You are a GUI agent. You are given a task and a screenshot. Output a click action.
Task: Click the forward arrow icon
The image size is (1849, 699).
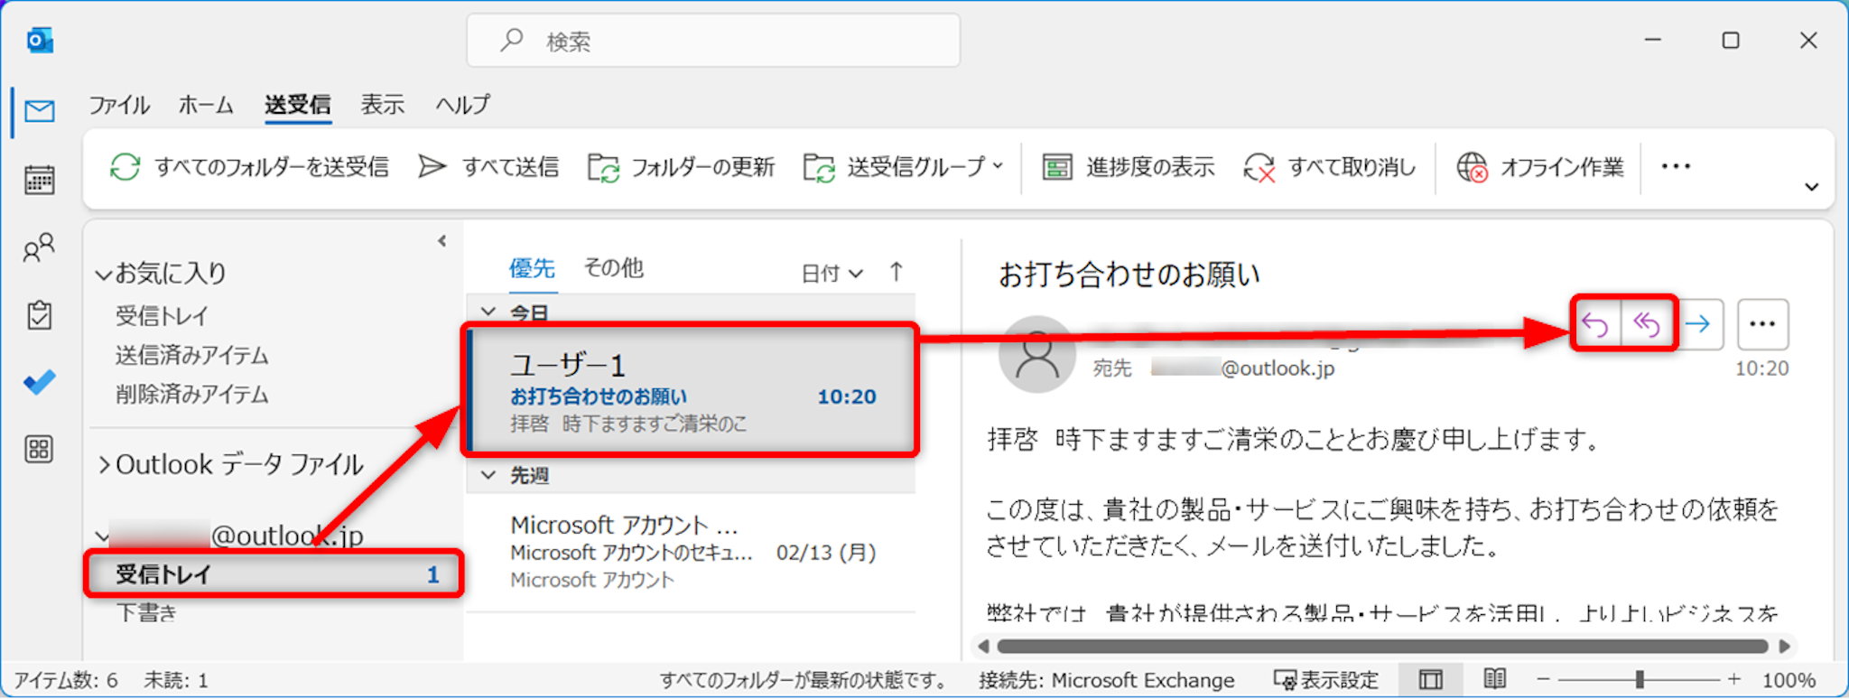point(1699,324)
